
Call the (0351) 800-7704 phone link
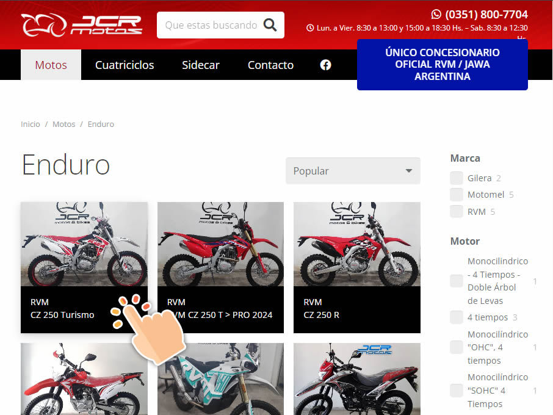click(x=486, y=14)
